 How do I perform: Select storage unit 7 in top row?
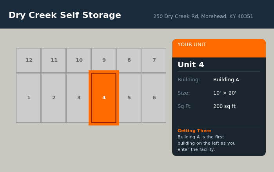(x=154, y=60)
